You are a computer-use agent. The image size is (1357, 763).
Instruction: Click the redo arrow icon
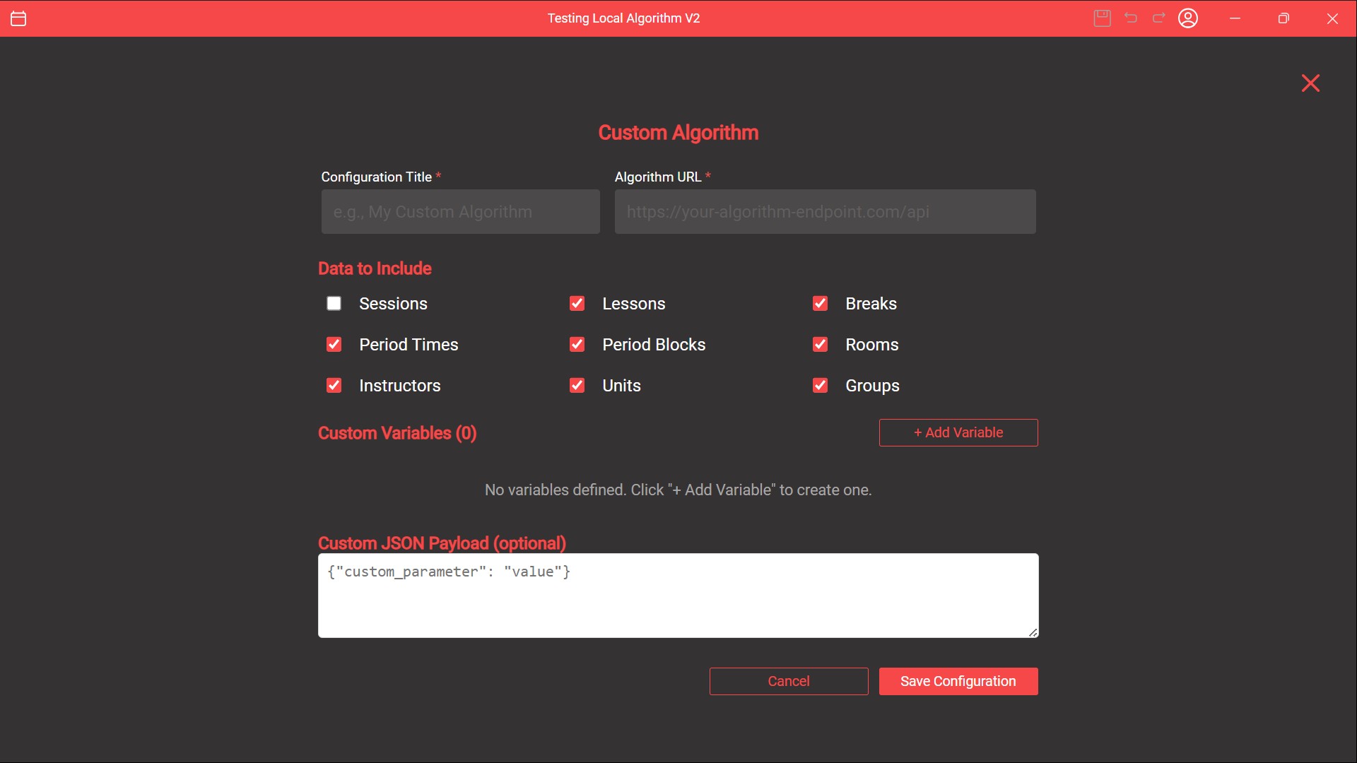[1159, 18]
